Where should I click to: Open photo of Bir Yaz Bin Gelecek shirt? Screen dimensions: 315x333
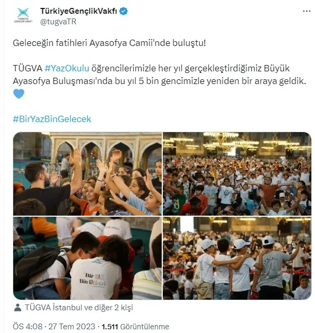point(87,258)
